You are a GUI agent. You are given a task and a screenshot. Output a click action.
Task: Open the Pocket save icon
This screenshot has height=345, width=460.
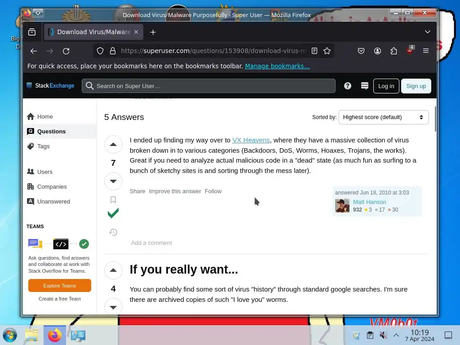point(361,51)
